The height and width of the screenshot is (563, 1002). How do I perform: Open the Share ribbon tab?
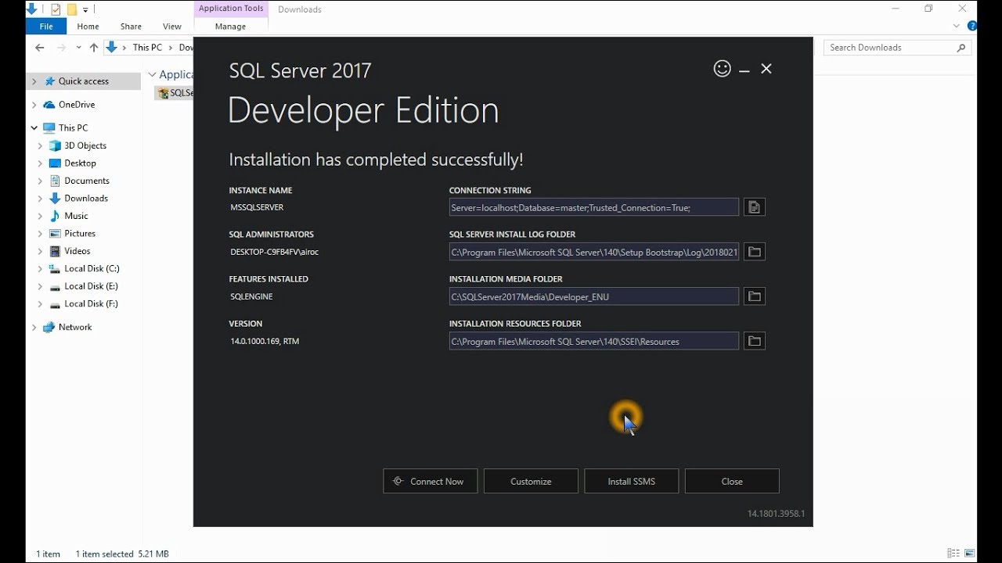(x=131, y=27)
